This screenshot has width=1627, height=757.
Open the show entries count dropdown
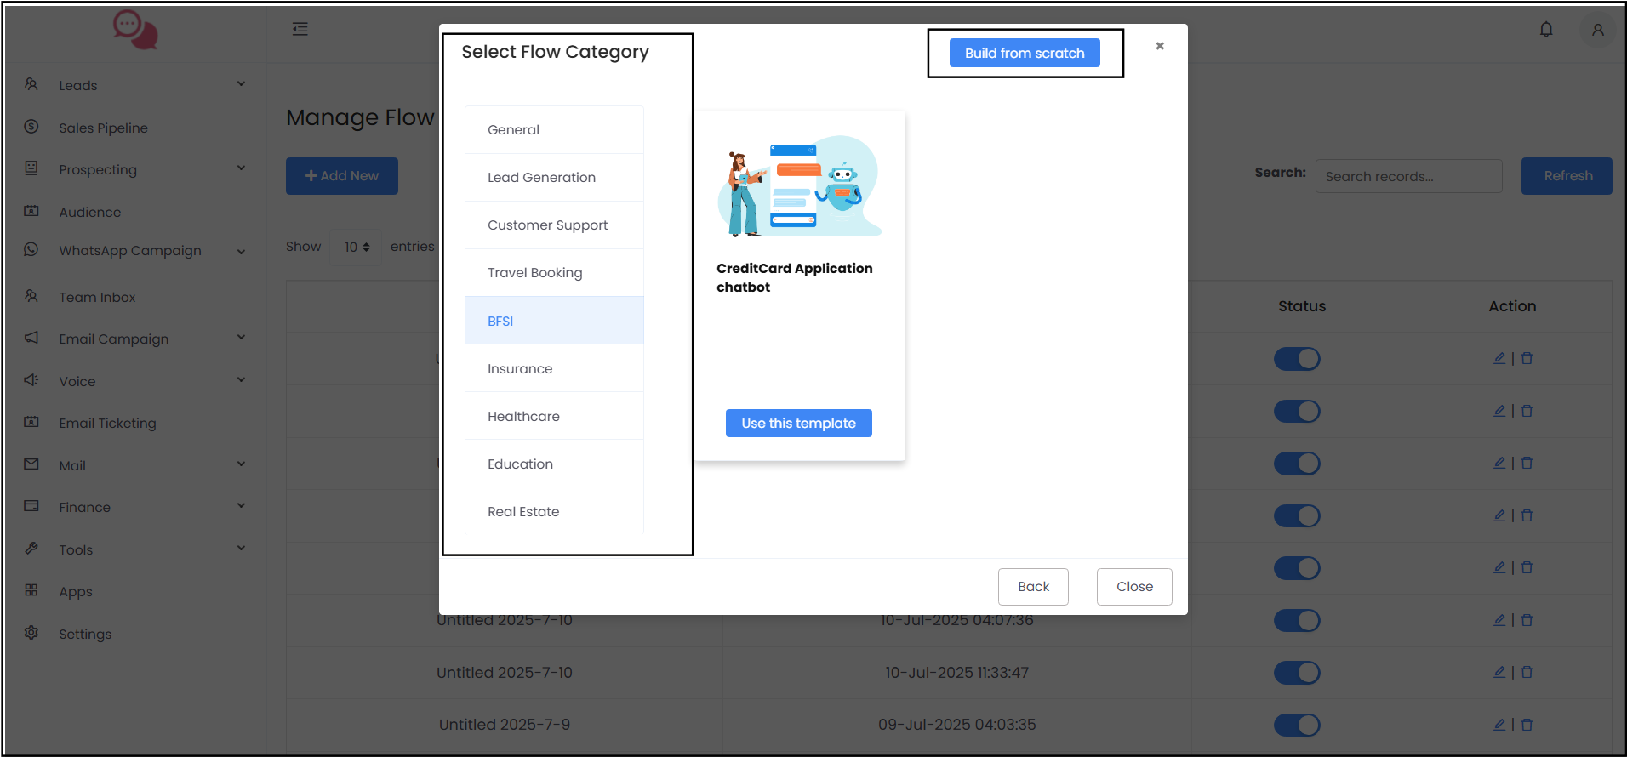pos(357,247)
